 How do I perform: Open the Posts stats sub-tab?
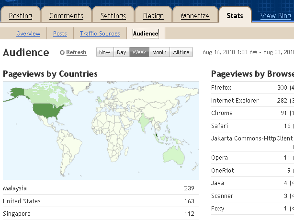60,34
